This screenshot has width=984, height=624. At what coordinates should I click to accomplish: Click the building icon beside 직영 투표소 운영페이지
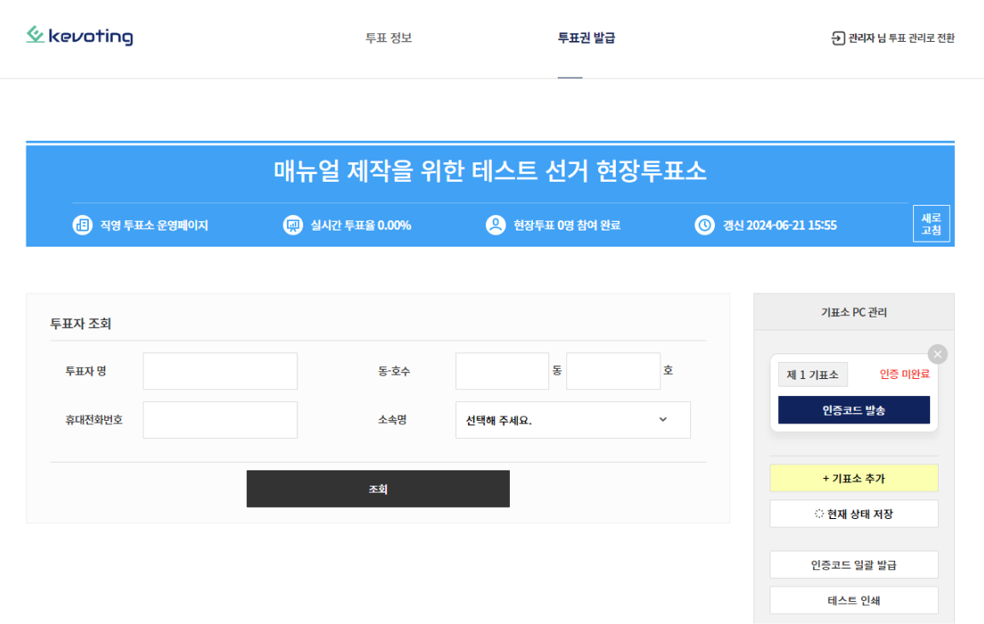[82, 225]
